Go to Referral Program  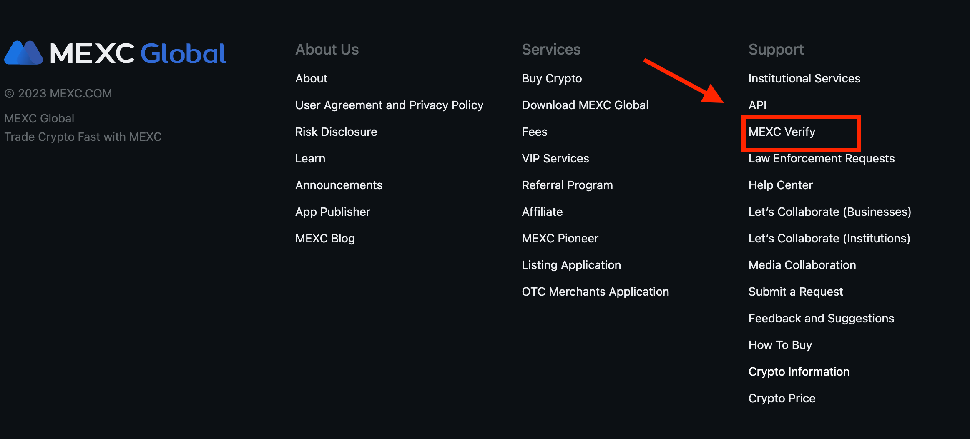(567, 185)
